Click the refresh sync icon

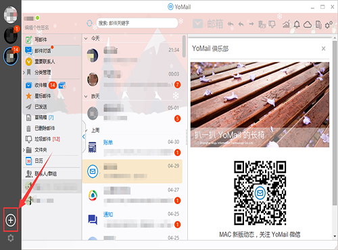click(x=89, y=23)
